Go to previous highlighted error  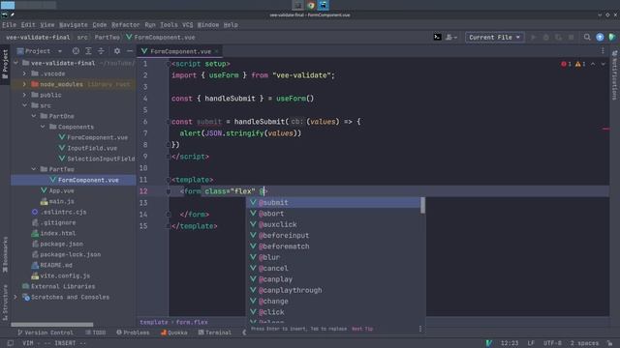[593, 64]
